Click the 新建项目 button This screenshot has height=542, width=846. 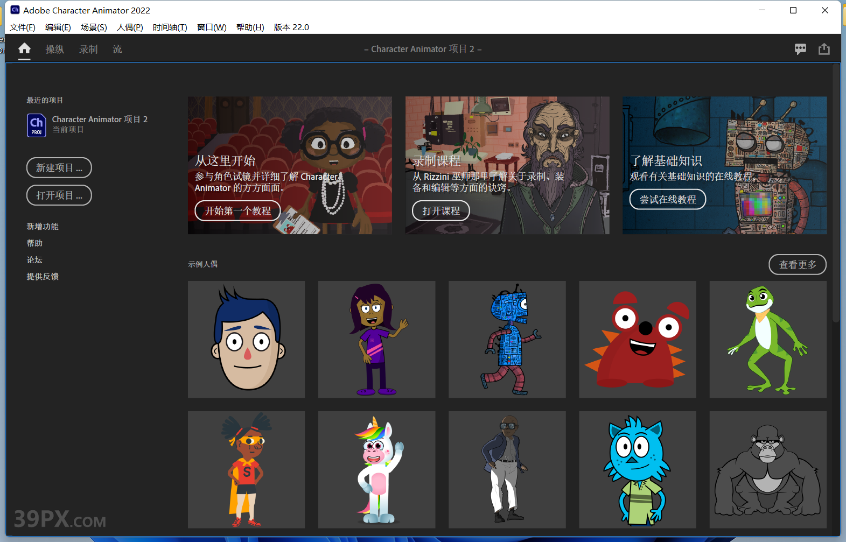point(59,168)
